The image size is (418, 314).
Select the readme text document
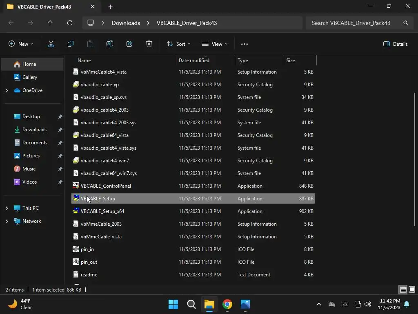(x=193, y=274)
